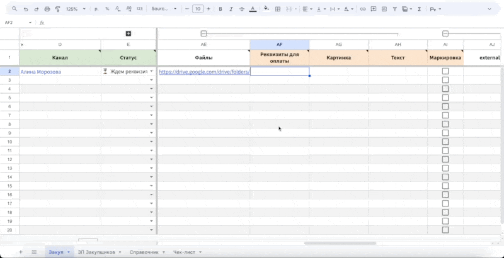Screen dimensions: 504x258
Task: Undo the last action
Action: tap(26, 9)
